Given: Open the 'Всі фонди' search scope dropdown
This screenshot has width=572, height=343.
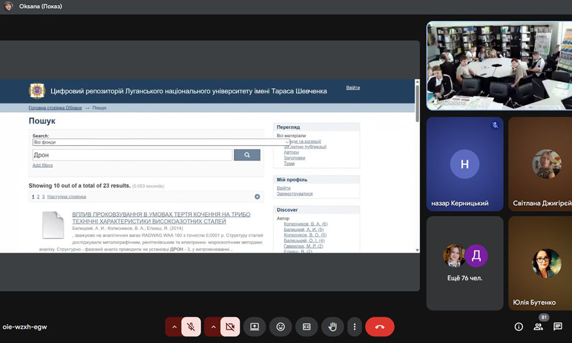Looking at the screenshot, I should coord(161,142).
